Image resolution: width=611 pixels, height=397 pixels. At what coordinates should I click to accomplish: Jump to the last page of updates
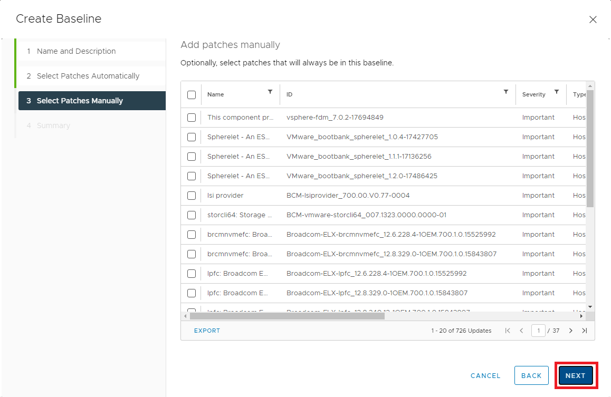[x=584, y=331]
